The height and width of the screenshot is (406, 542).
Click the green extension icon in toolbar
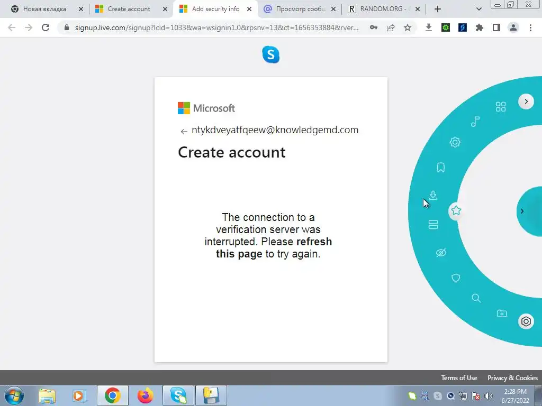point(446,27)
